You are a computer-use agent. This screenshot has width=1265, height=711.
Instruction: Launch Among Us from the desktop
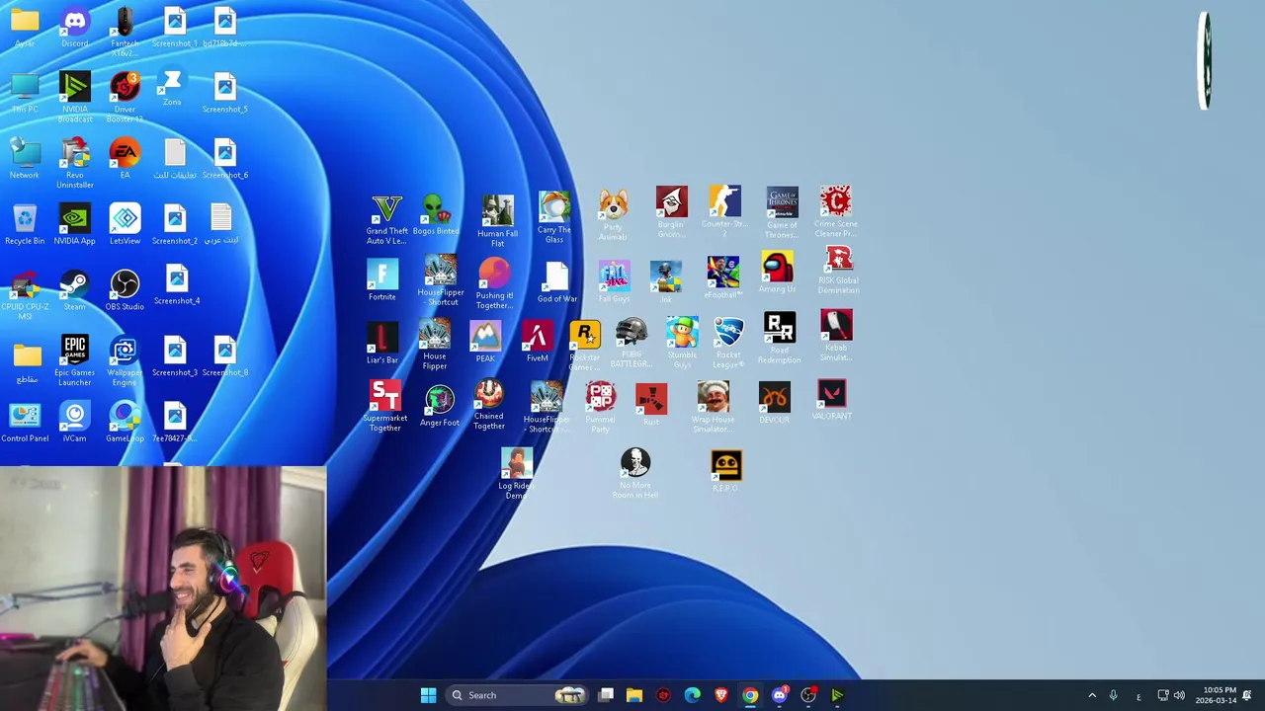tap(777, 273)
